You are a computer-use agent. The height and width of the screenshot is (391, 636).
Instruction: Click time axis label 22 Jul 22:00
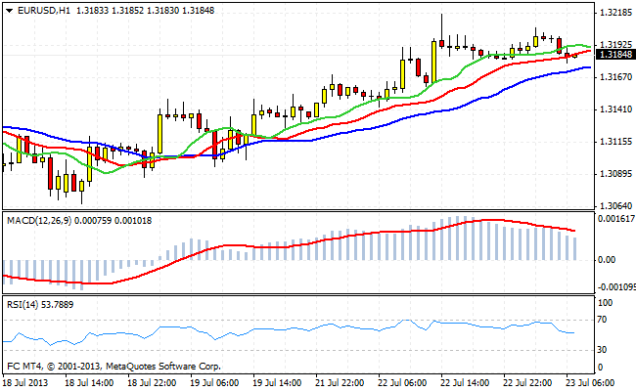[527, 383]
